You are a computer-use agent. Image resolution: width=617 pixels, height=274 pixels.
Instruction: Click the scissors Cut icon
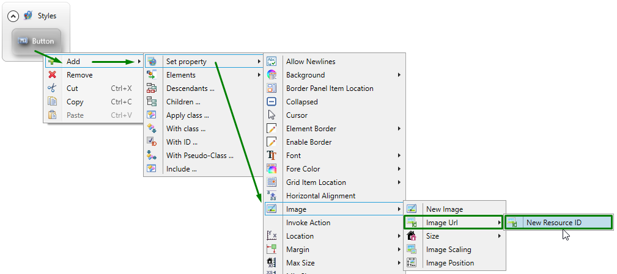(53, 88)
